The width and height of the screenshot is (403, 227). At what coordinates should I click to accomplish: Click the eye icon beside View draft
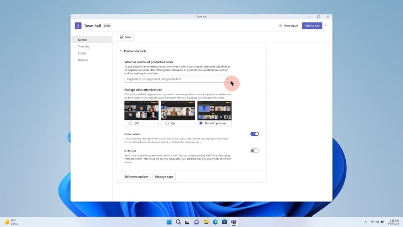pyautogui.click(x=280, y=26)
